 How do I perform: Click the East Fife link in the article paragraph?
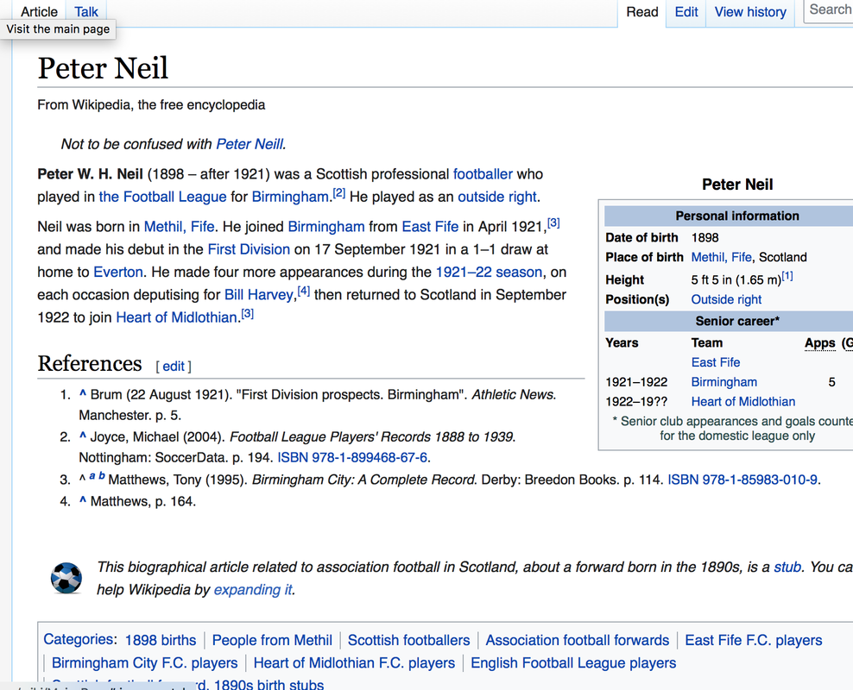(430, 227)
